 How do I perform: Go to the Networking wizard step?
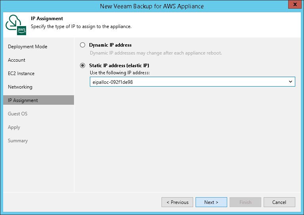click(x=20, y=87)
